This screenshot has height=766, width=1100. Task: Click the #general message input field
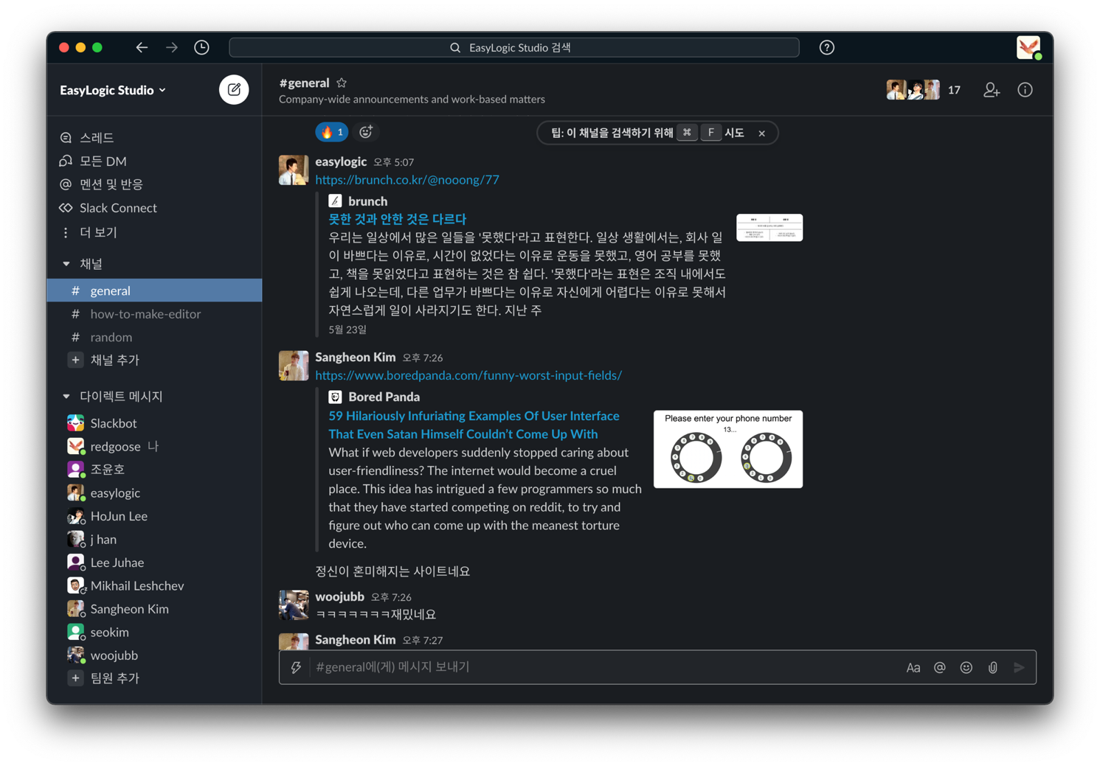605,667
